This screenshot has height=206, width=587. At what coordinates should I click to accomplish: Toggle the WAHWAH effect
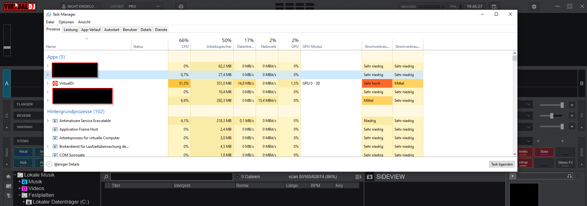coord(28,127)
